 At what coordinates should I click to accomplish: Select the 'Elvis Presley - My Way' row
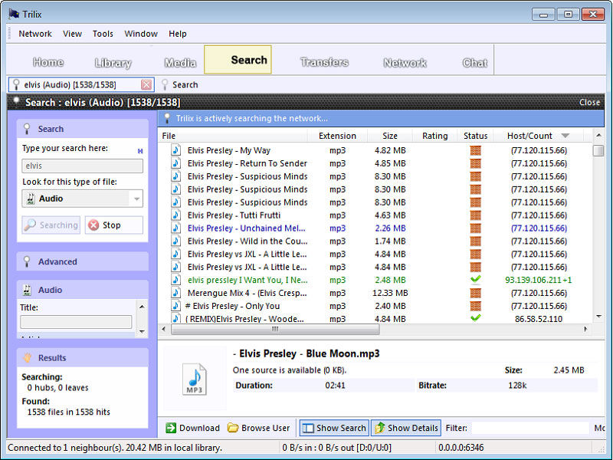tap(375, 150)
